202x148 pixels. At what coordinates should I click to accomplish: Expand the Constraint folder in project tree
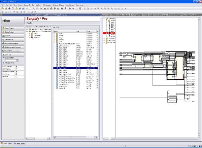[x=30, y=35]
